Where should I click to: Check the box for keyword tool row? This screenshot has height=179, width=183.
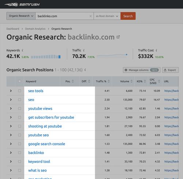[x=19, y=161]
